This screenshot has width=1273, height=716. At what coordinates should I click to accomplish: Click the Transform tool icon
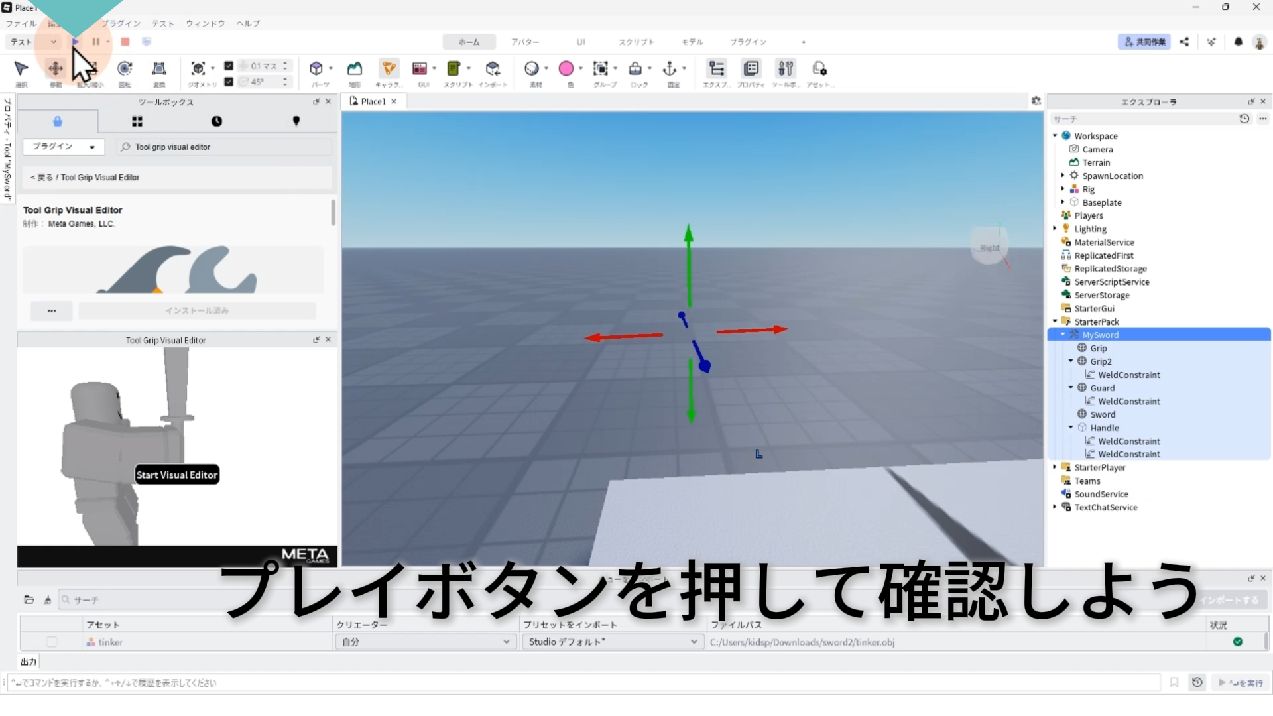[159, 69]
